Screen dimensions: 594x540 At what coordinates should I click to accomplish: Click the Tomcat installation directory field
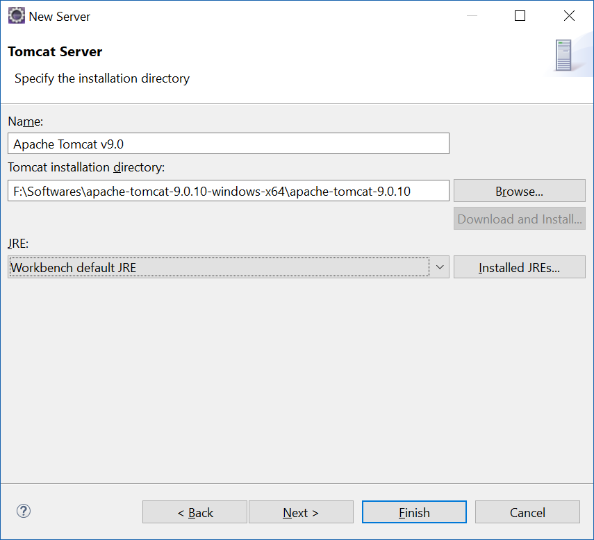coord(229,191)
